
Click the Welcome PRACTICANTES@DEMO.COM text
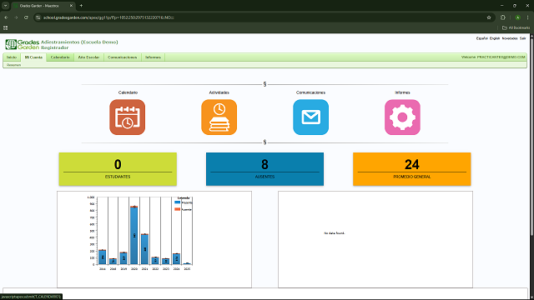493,57
